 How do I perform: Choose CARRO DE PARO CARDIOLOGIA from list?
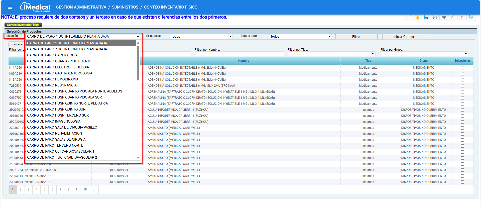tap(52, 55)
